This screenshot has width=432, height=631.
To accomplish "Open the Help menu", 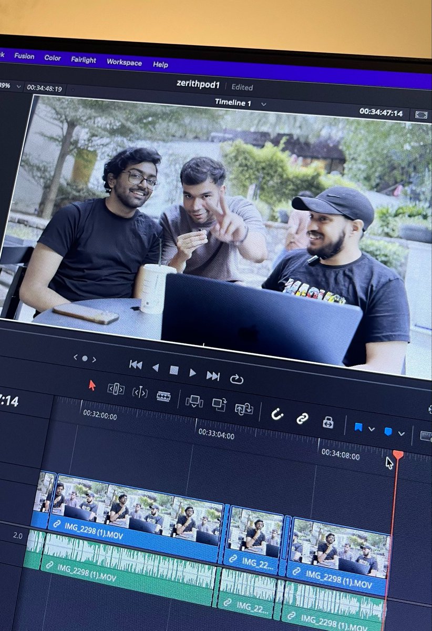I will (160, 64).
